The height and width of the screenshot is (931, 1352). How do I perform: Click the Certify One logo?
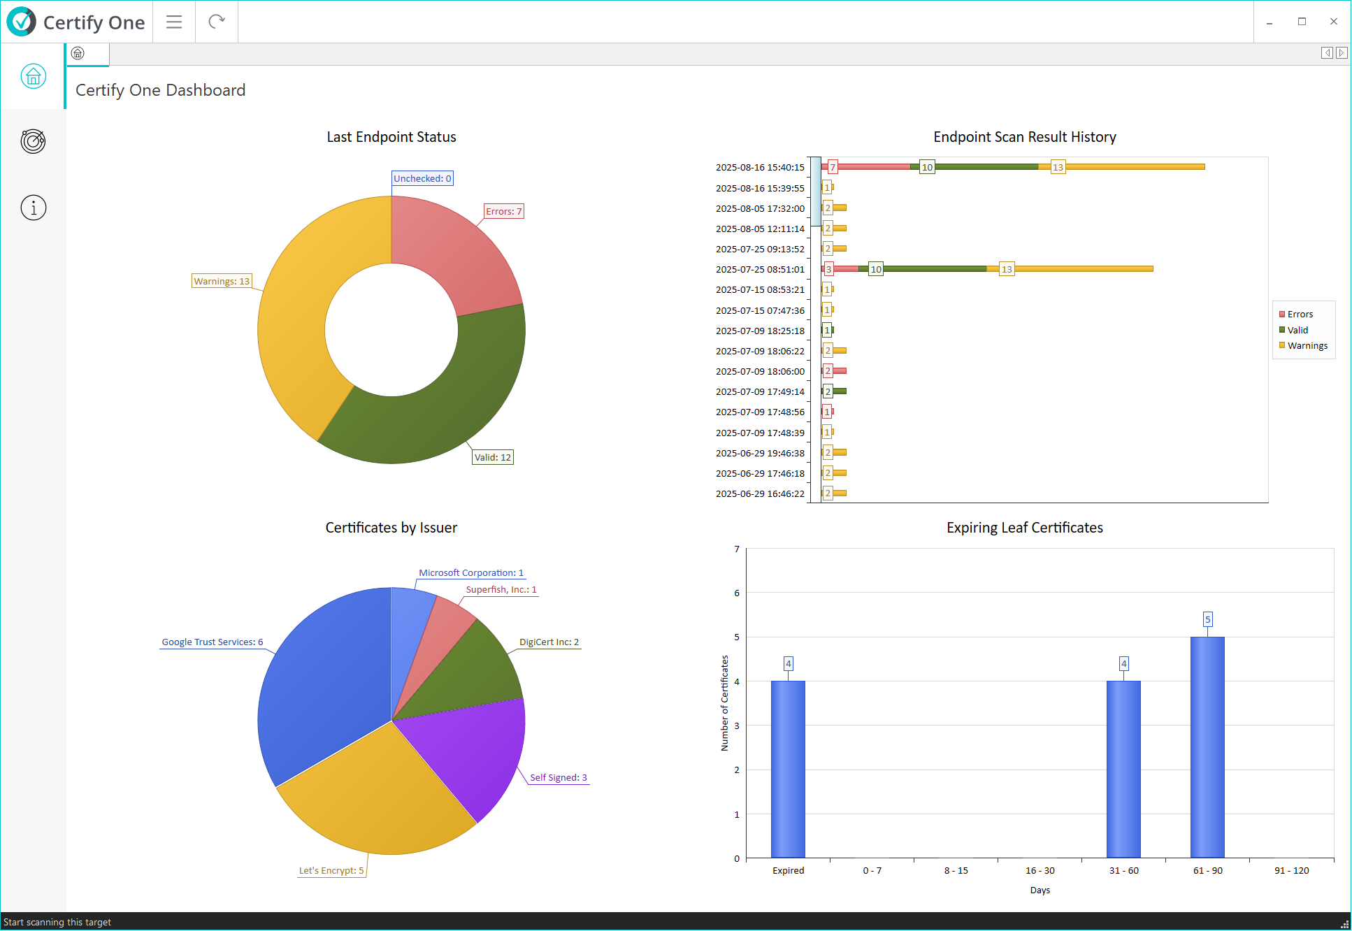[x=22, y=22]
